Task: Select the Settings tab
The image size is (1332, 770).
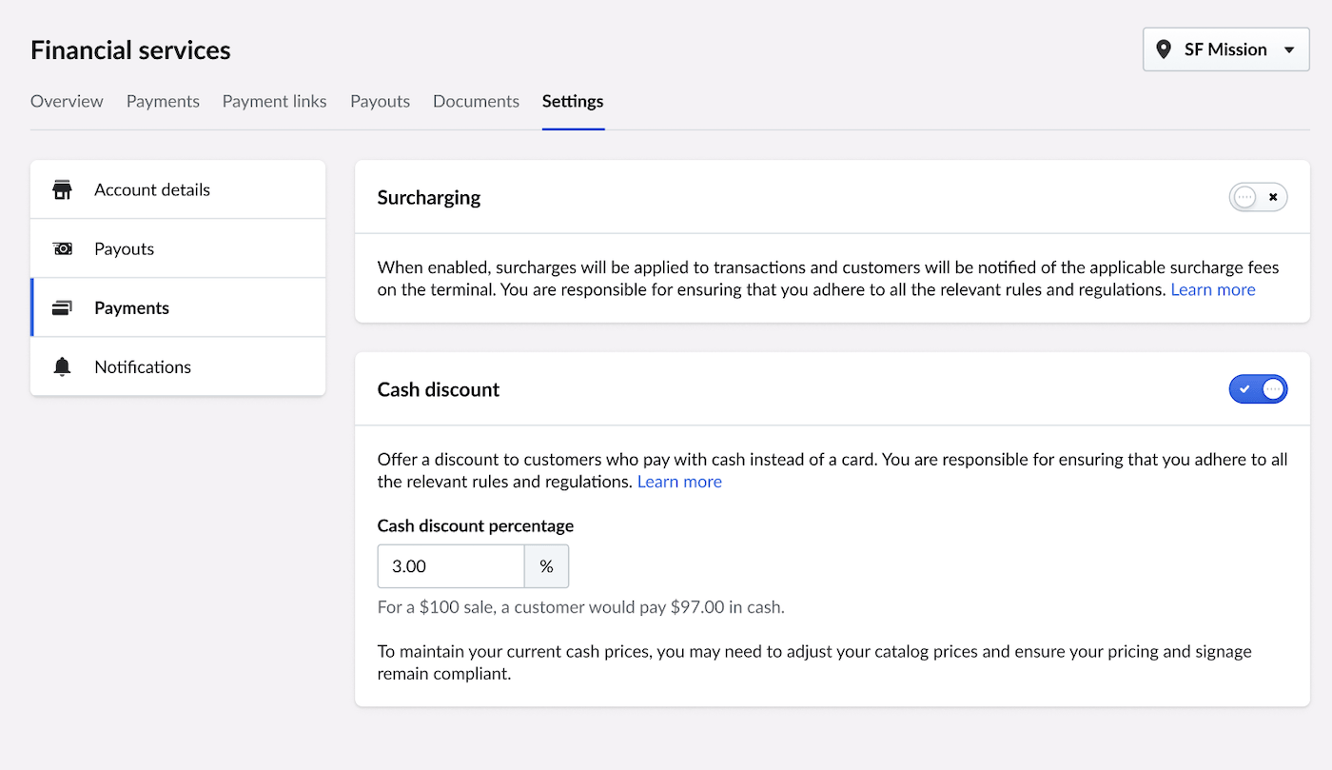Action: tap(573, 101)
